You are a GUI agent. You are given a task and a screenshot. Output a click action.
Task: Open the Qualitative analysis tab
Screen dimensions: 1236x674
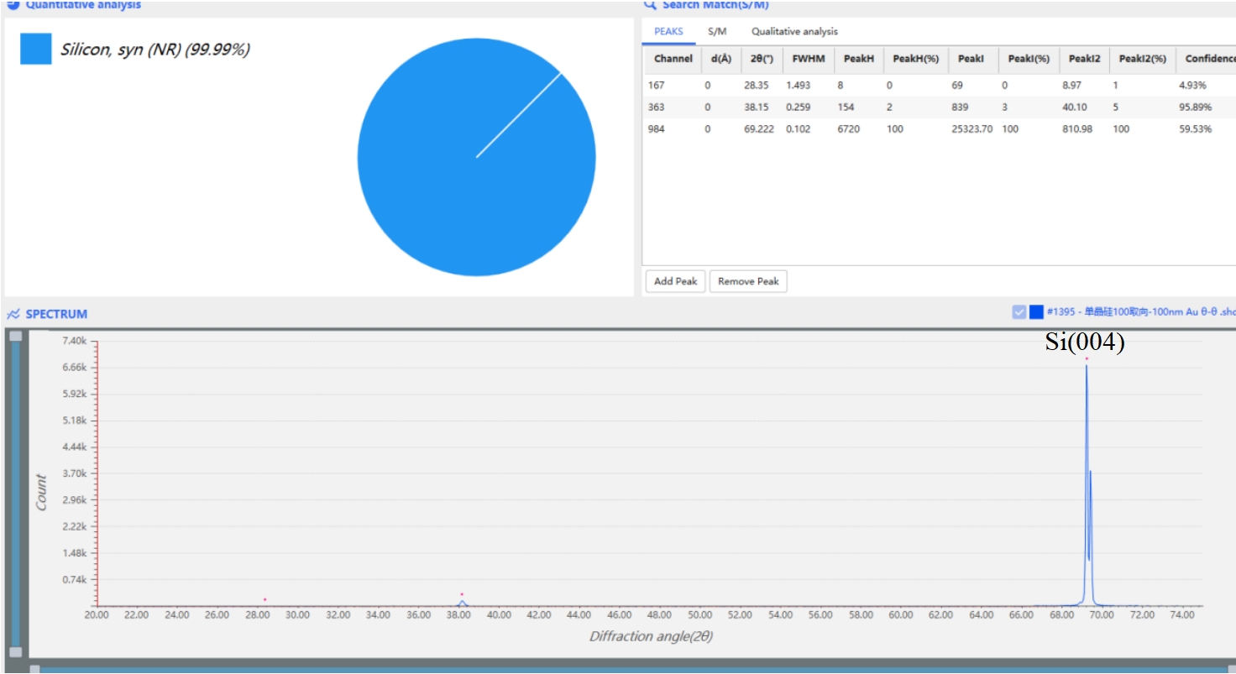tap(793, 32)
